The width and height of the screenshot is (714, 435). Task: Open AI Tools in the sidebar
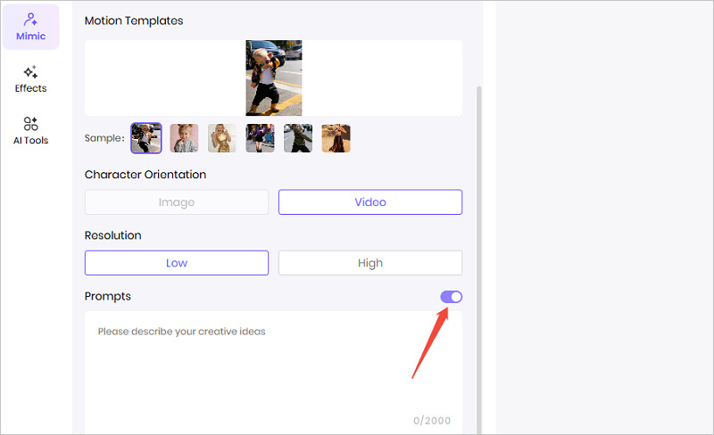click(x=30, y=130)
